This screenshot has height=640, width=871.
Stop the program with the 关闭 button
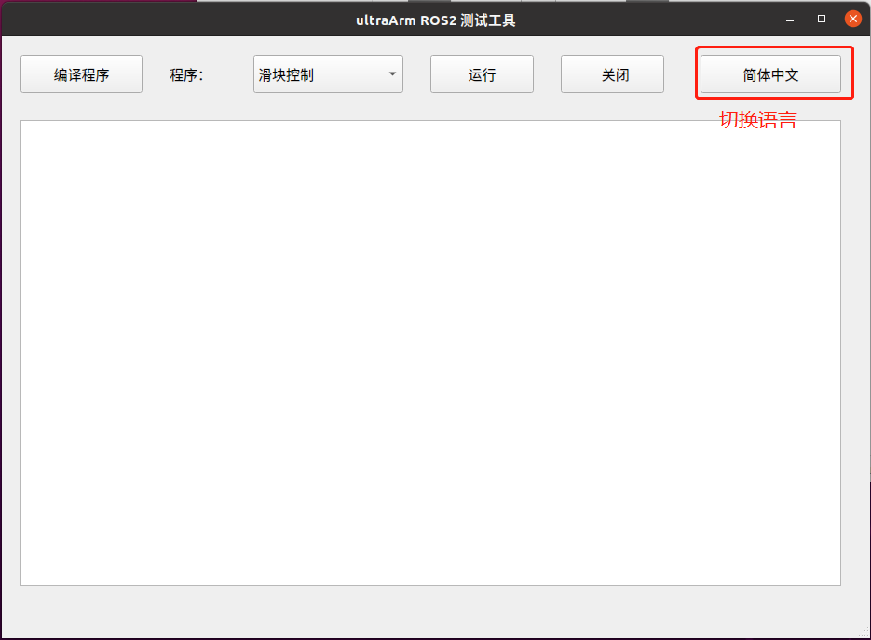coord(612,74)
